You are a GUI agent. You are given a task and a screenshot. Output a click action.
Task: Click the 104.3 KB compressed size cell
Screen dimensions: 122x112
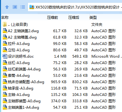click(x=80, y=95)
